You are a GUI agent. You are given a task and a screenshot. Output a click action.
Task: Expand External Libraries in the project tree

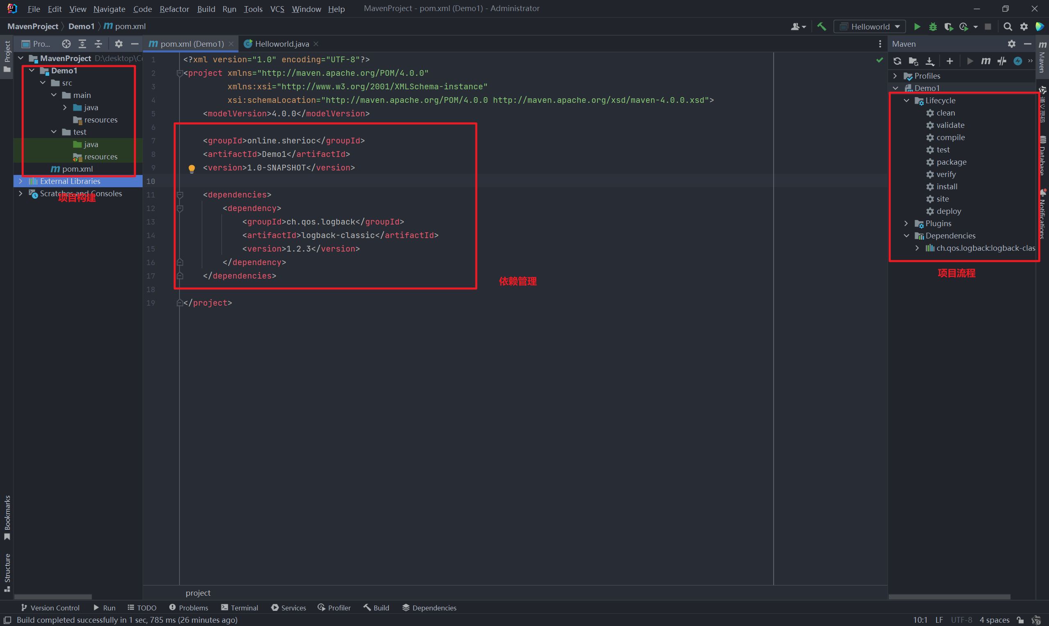[x=20, y=181]
